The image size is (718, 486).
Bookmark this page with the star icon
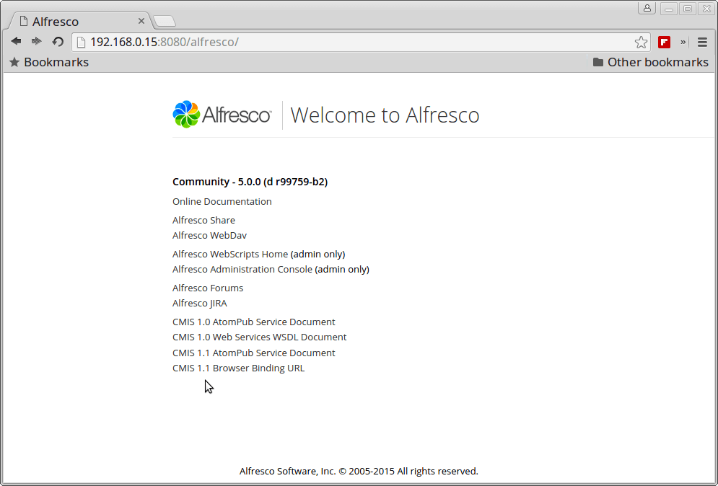641,42
